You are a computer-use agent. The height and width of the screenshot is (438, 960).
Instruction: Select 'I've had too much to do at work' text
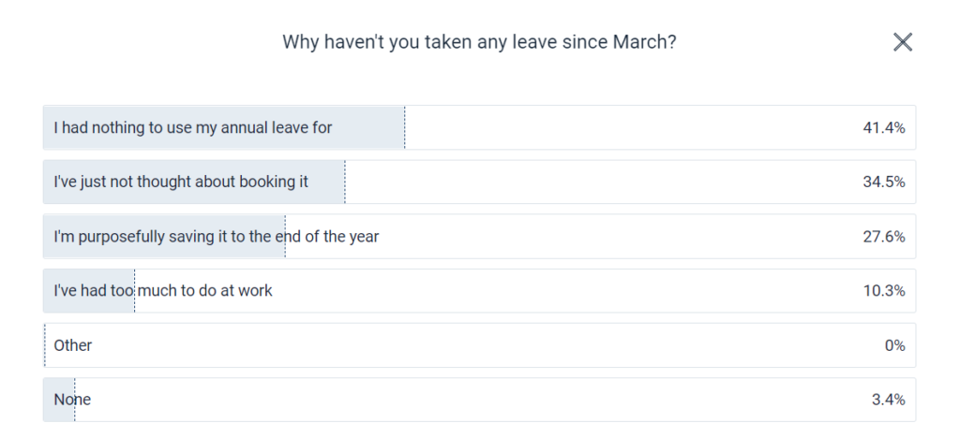coord(163,290)
